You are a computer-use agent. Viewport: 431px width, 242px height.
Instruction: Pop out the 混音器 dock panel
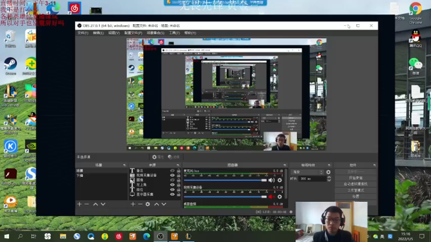pyautogui.click(x=284, y=165)
